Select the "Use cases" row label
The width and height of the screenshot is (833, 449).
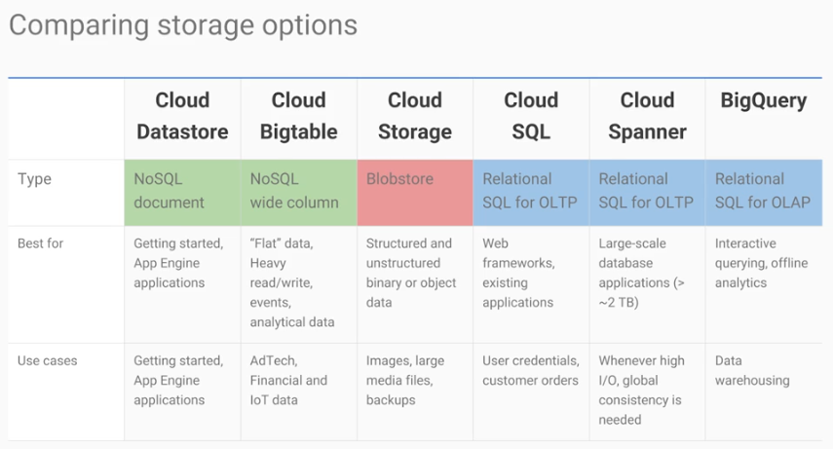47,360
